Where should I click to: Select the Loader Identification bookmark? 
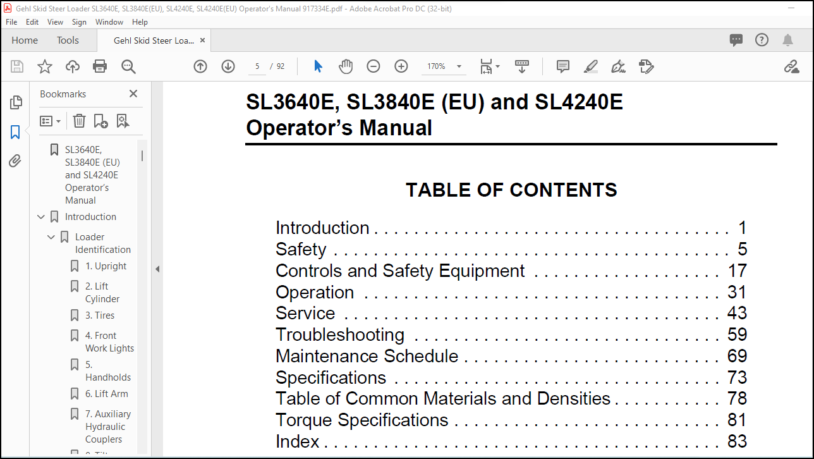click(x=103, y=243)
